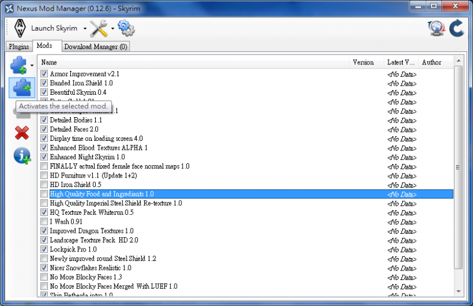The width and height of the screenshot is (473, 306).
Task: Enable the HD Iron Shield 0.5 checkbox
Action: (44, 185)
